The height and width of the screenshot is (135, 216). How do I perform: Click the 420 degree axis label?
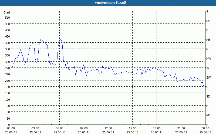point(8,36)
